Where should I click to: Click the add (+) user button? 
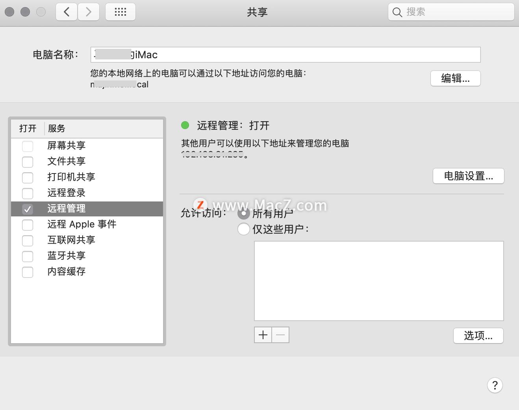[x=263, y=335]
